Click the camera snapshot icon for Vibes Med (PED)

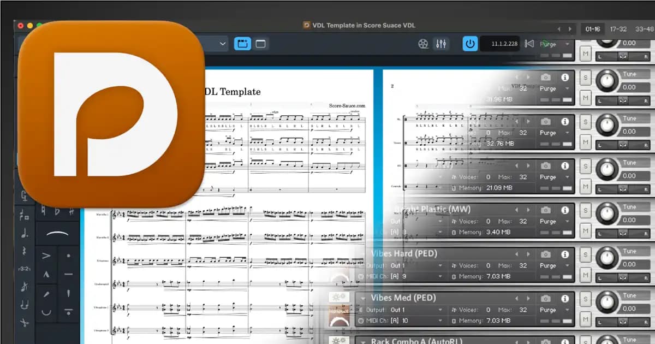click(x=545, y=298)
